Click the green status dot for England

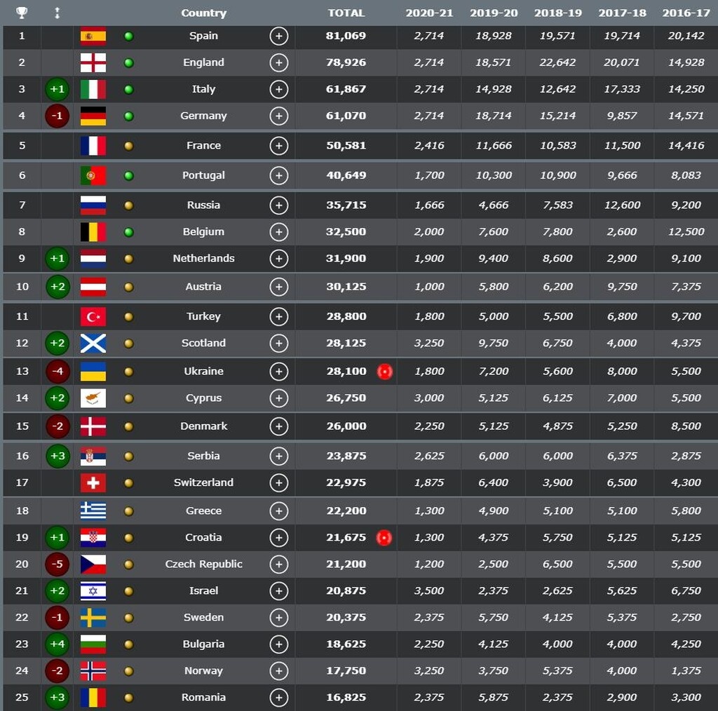click(128, 62)
